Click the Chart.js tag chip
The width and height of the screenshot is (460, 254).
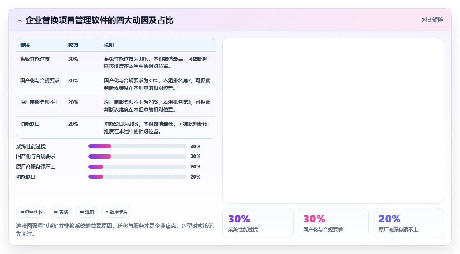31,212
